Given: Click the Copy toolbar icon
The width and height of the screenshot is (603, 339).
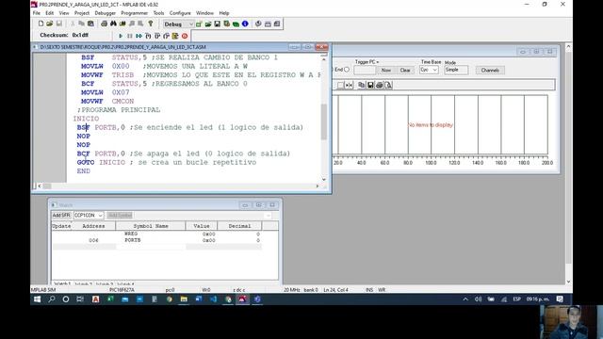Looking at the screenshot, I should point(81,24).
